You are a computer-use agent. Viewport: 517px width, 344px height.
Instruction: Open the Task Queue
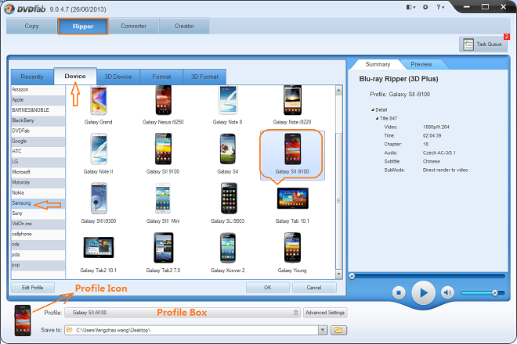(483, 44)
